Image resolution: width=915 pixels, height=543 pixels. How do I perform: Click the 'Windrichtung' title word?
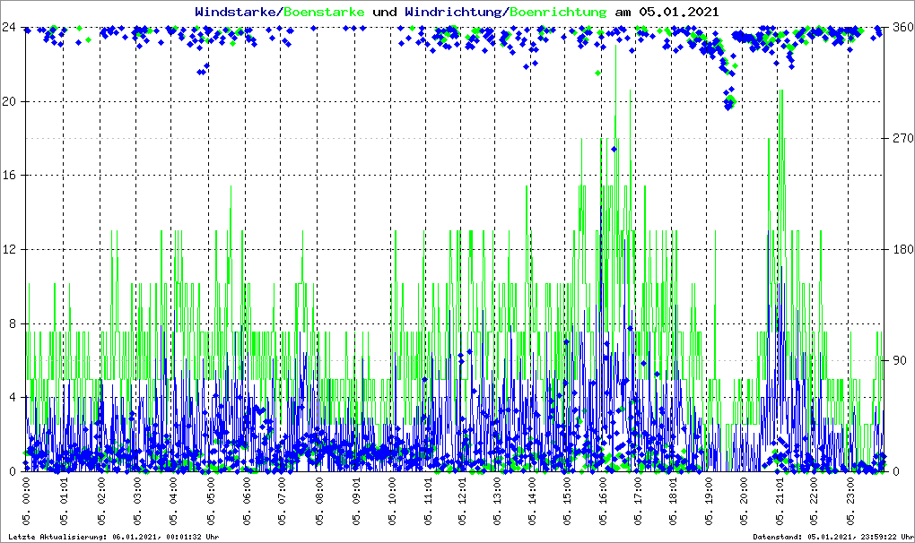tap(455, 13)
